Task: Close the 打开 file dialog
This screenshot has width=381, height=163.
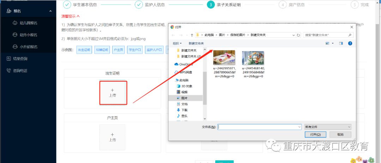Action: point(351,27)
